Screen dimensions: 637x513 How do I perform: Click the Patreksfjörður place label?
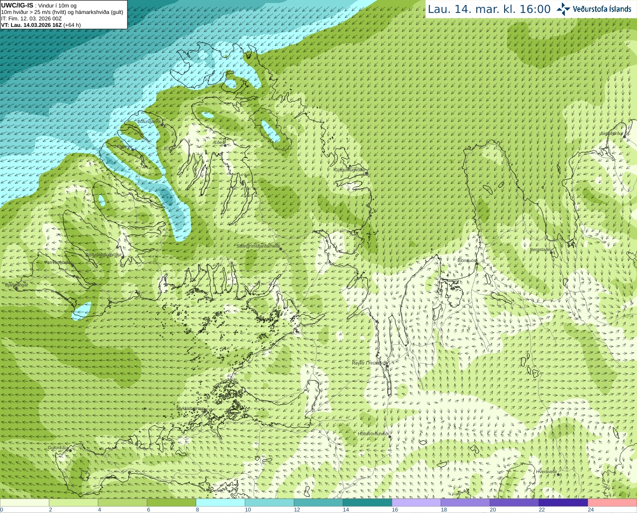[x=58, y=262]
